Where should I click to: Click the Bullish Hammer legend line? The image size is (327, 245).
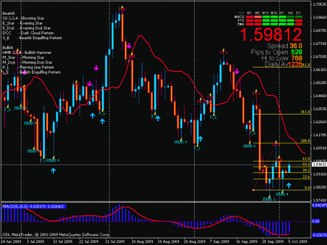(x=27, y=53)
